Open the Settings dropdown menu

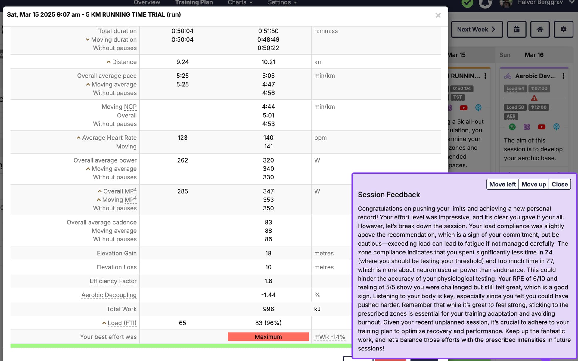pyautogui.click(x=282, y=3)
